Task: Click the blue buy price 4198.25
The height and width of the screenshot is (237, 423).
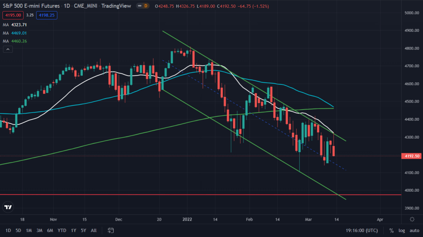Action: (x=47, y=15)
